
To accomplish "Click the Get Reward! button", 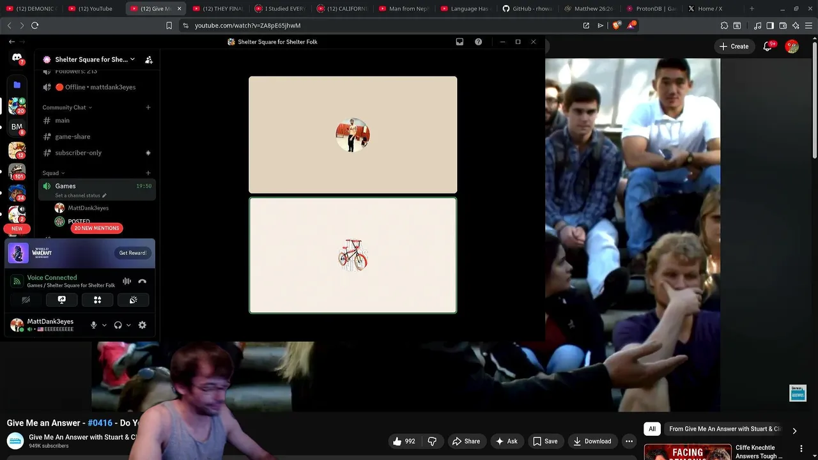I will click(133, 253).
